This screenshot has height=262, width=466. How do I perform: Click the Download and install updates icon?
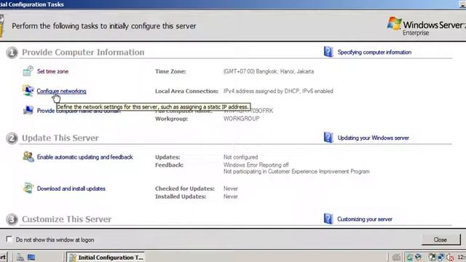coord(28,188)
